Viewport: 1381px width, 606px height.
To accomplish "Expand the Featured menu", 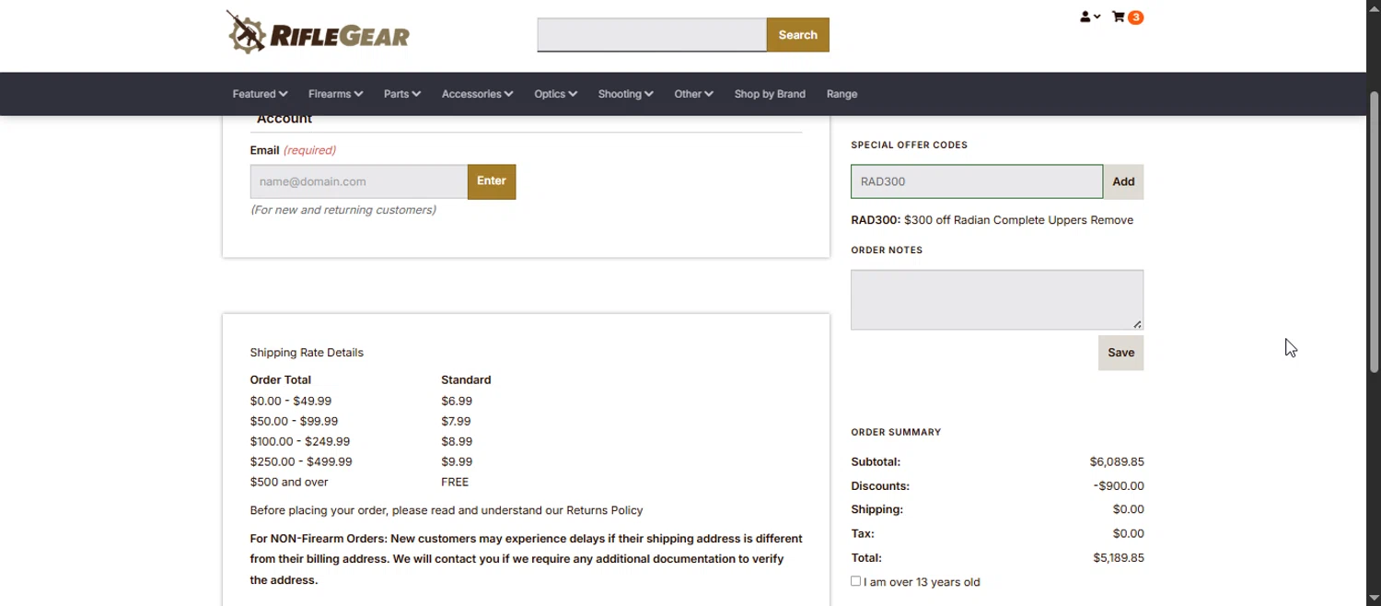I will 260,94.
